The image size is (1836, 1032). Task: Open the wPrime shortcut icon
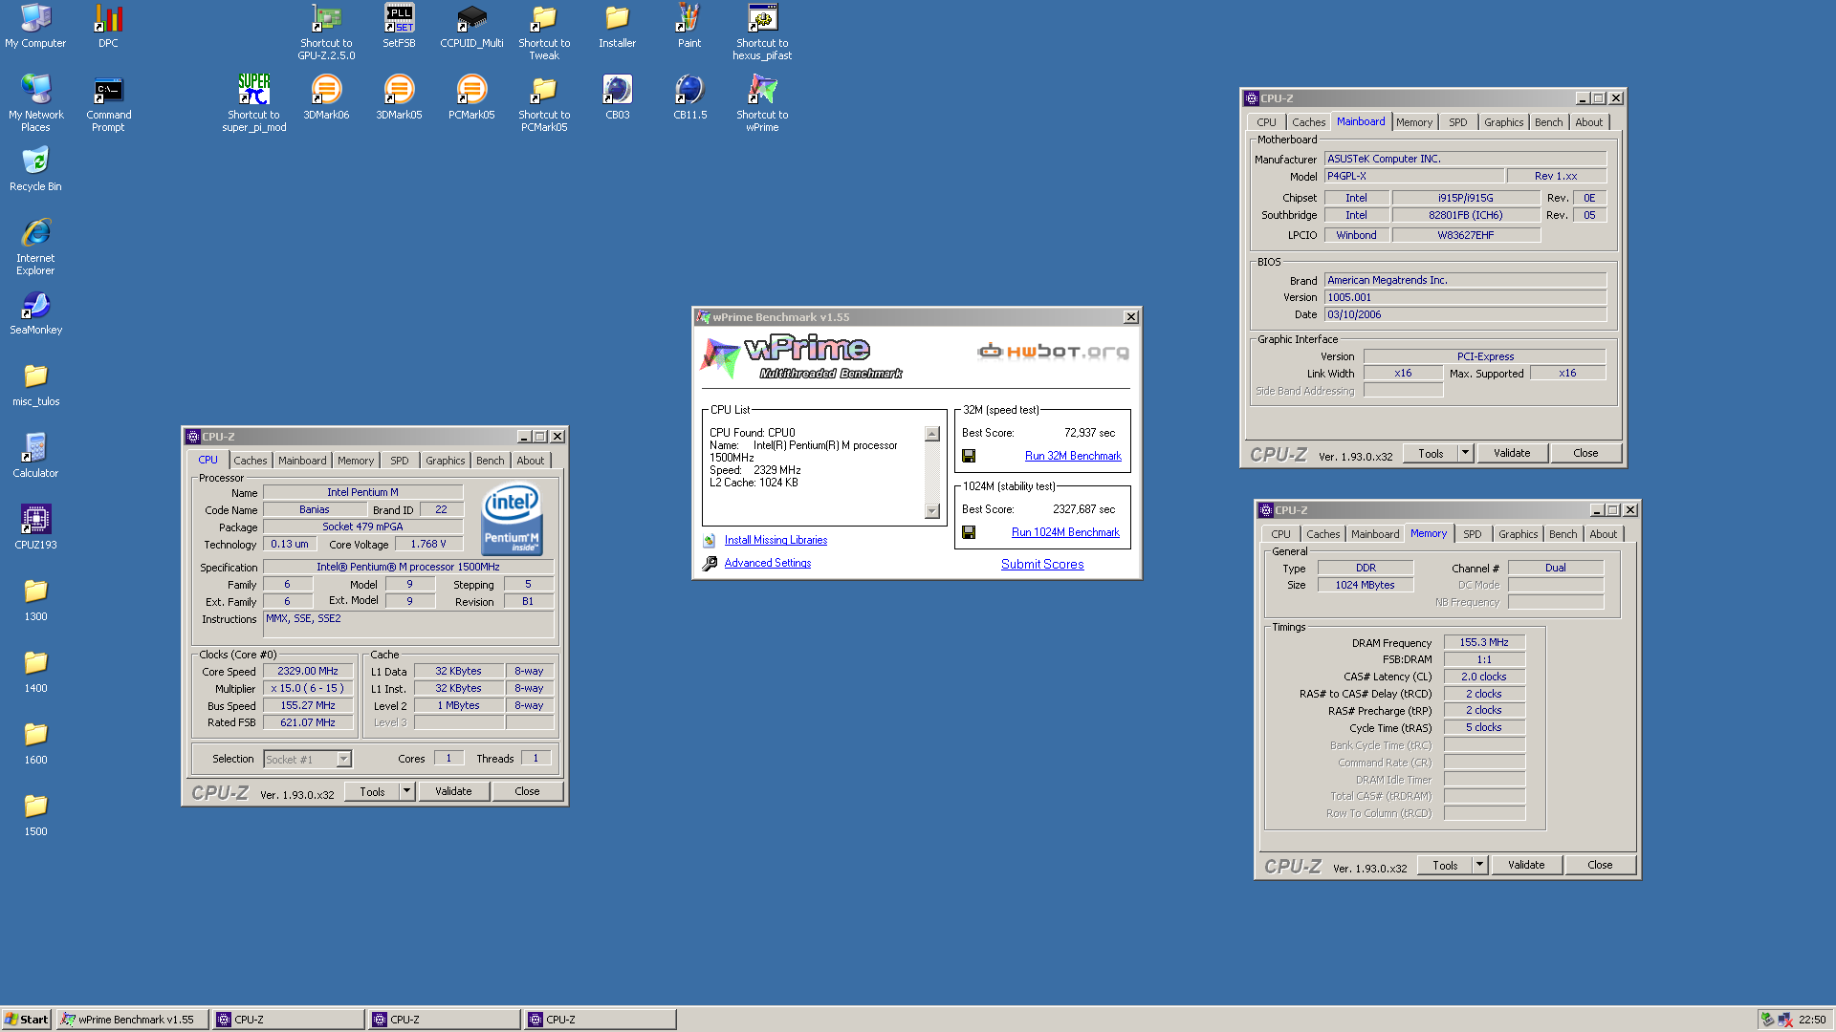pyautogui.click(x=762, y=103)
